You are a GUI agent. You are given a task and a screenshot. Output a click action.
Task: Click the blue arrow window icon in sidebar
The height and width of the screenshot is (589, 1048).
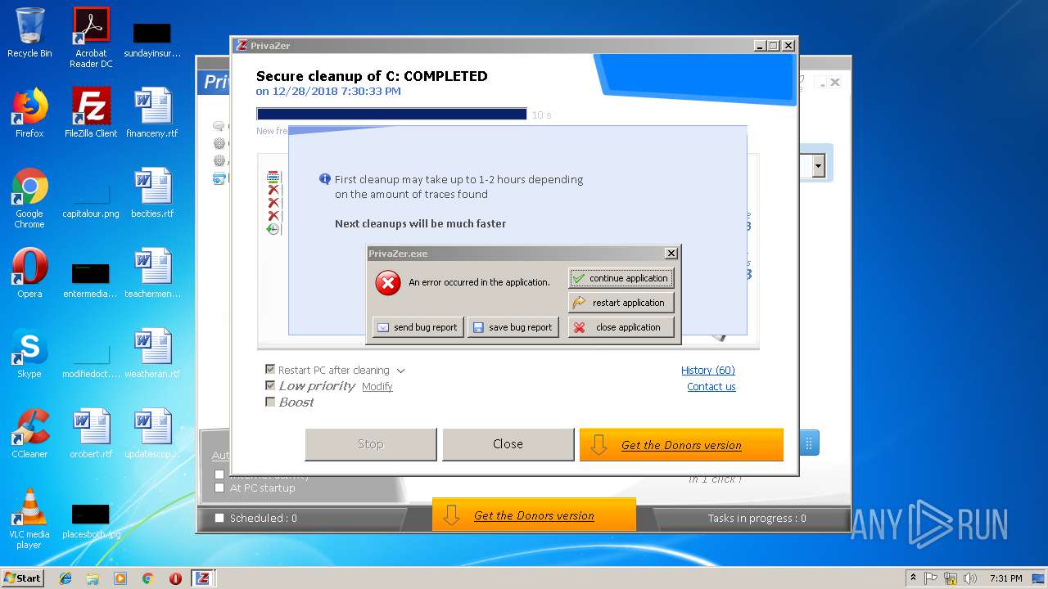[x=219, y=178]
